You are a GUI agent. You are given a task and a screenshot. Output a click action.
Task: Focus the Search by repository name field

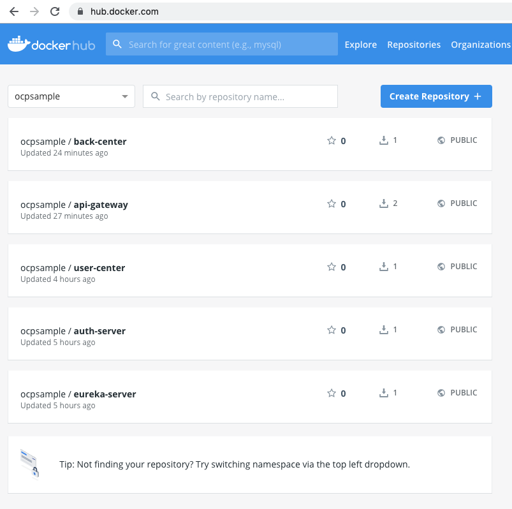coord(240,96)
